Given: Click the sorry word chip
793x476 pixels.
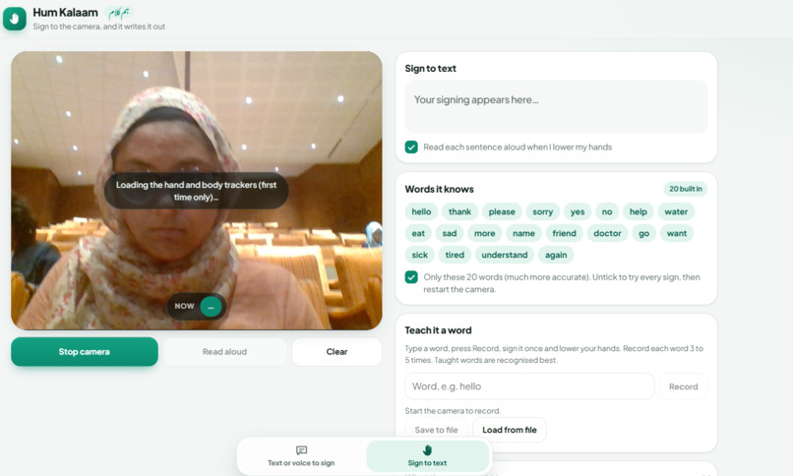Looking at the screenshot, I should [543, 211].
